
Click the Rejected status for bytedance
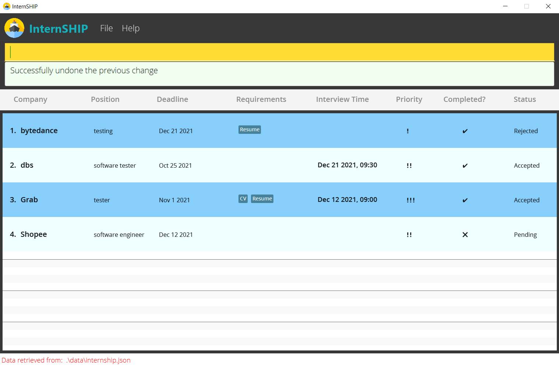point(526,131)
